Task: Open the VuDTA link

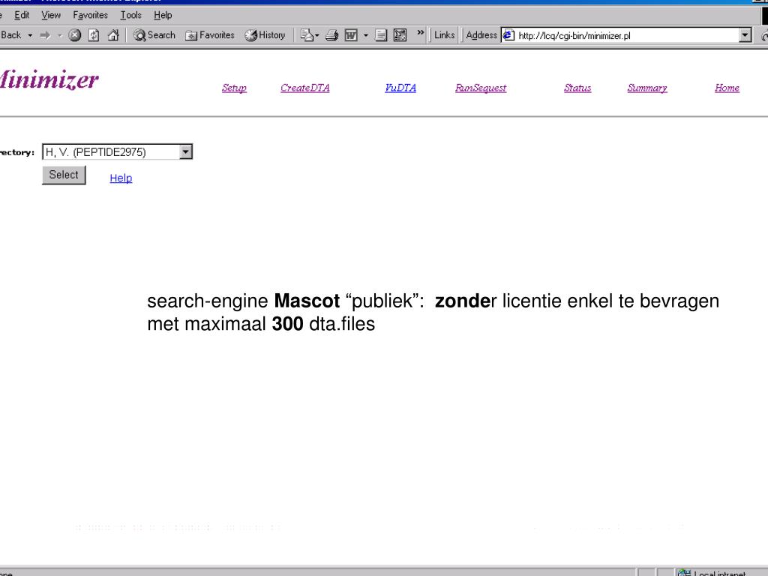Action: click(x=400, y=88)
